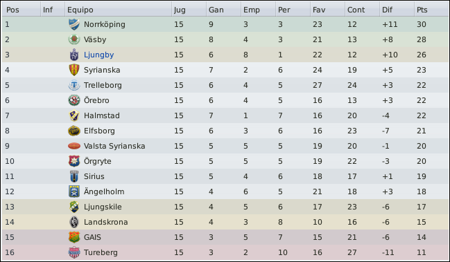Click the Halmstad club badge

tap(74, 115)
